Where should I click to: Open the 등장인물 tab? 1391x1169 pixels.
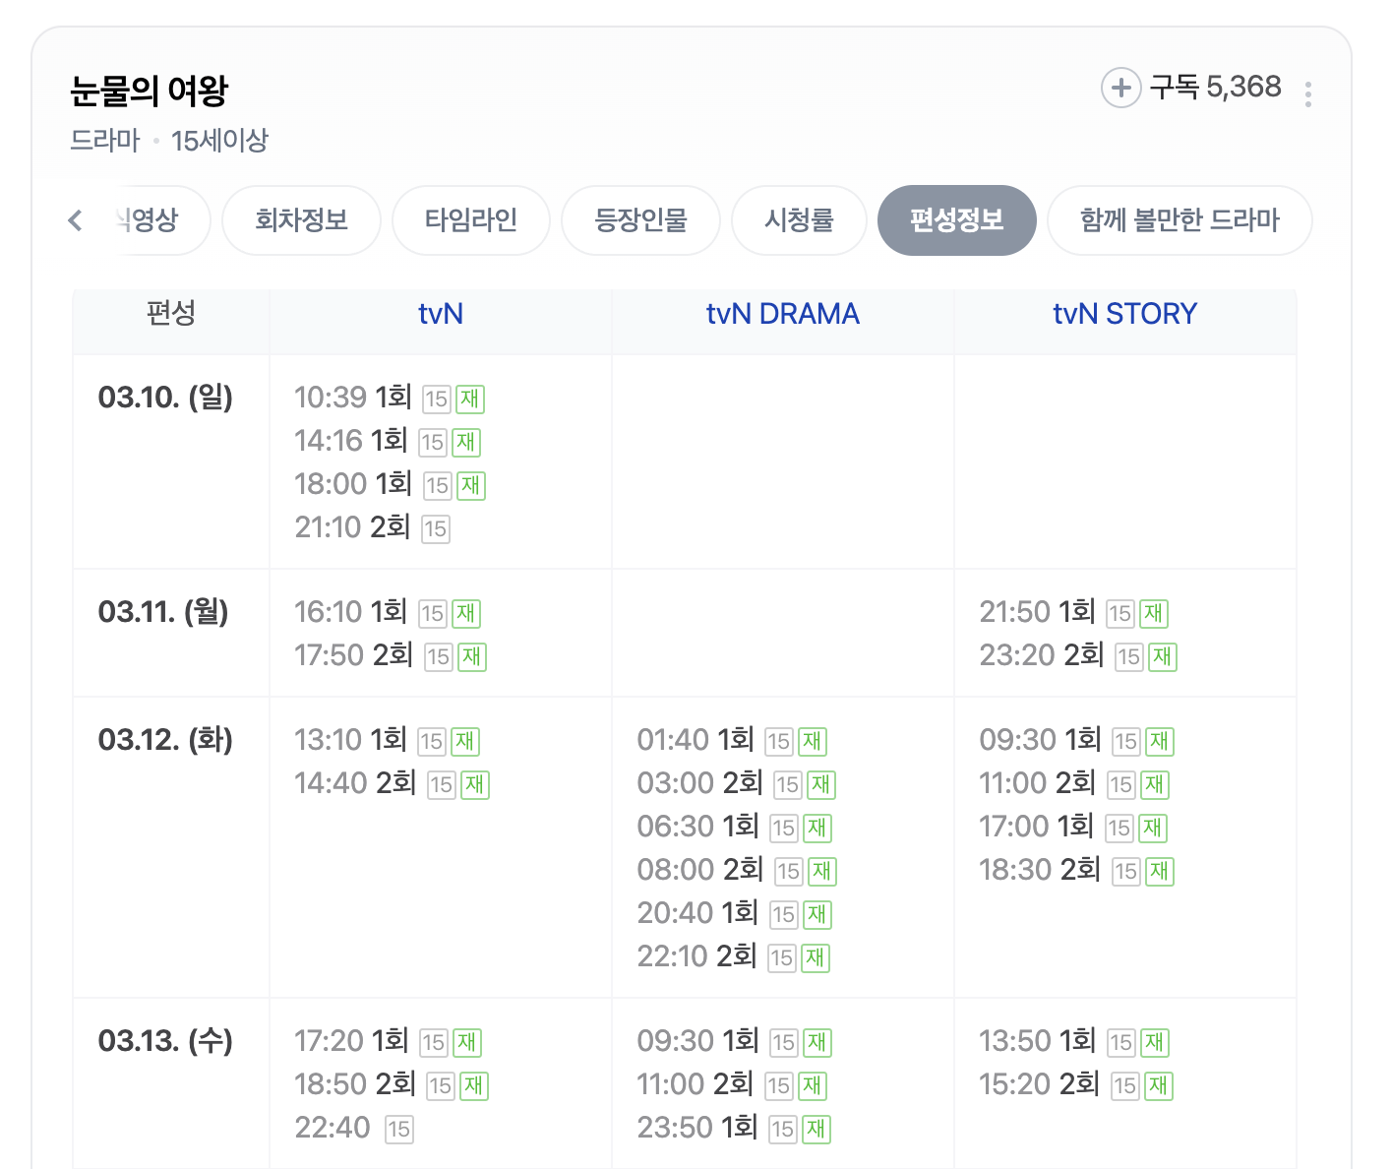coord(640,220)
